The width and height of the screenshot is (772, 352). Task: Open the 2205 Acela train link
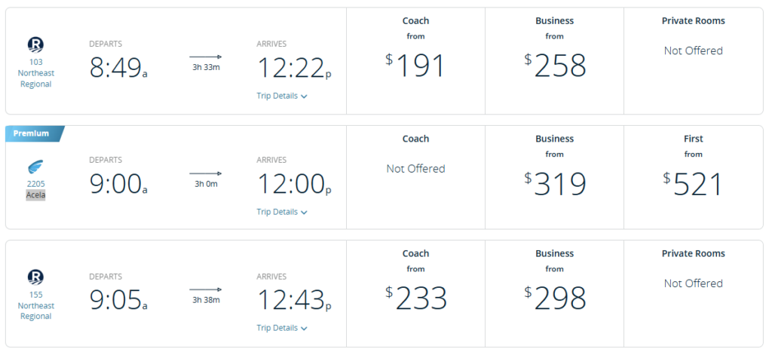(x=36, y=188)
